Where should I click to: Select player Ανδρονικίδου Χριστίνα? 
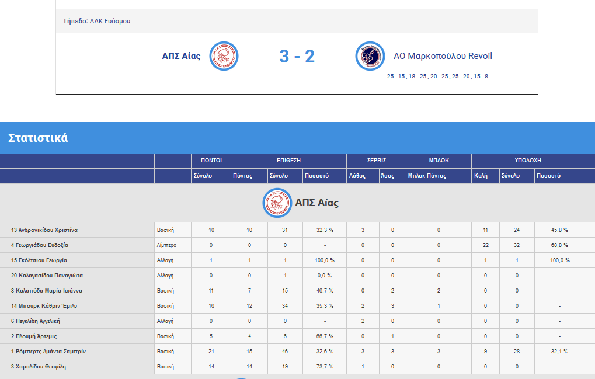coord(44,230)
